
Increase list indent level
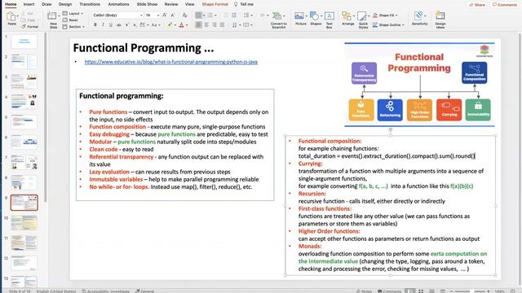(x=234, y=15)
